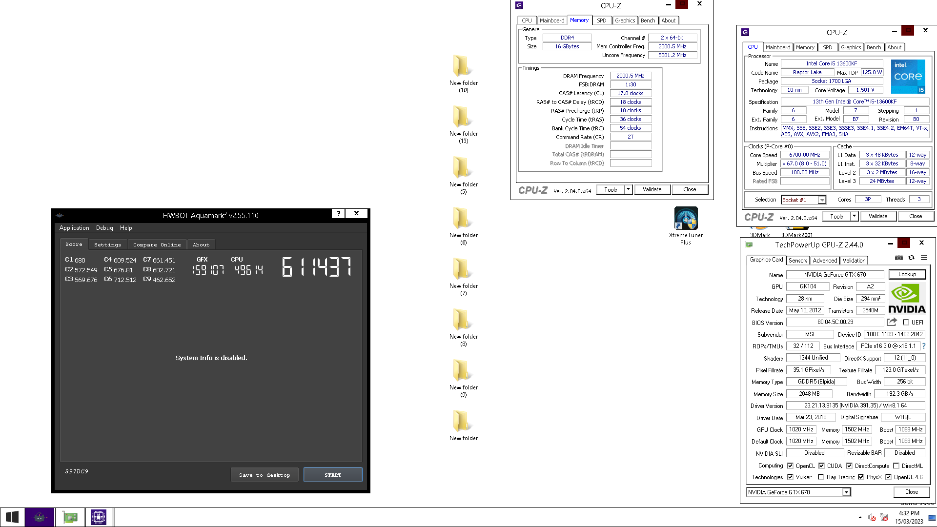Screen dimensions: 937x527
Task: Click Validate in CPU-Z Memory window
Action: click(652, 189)
